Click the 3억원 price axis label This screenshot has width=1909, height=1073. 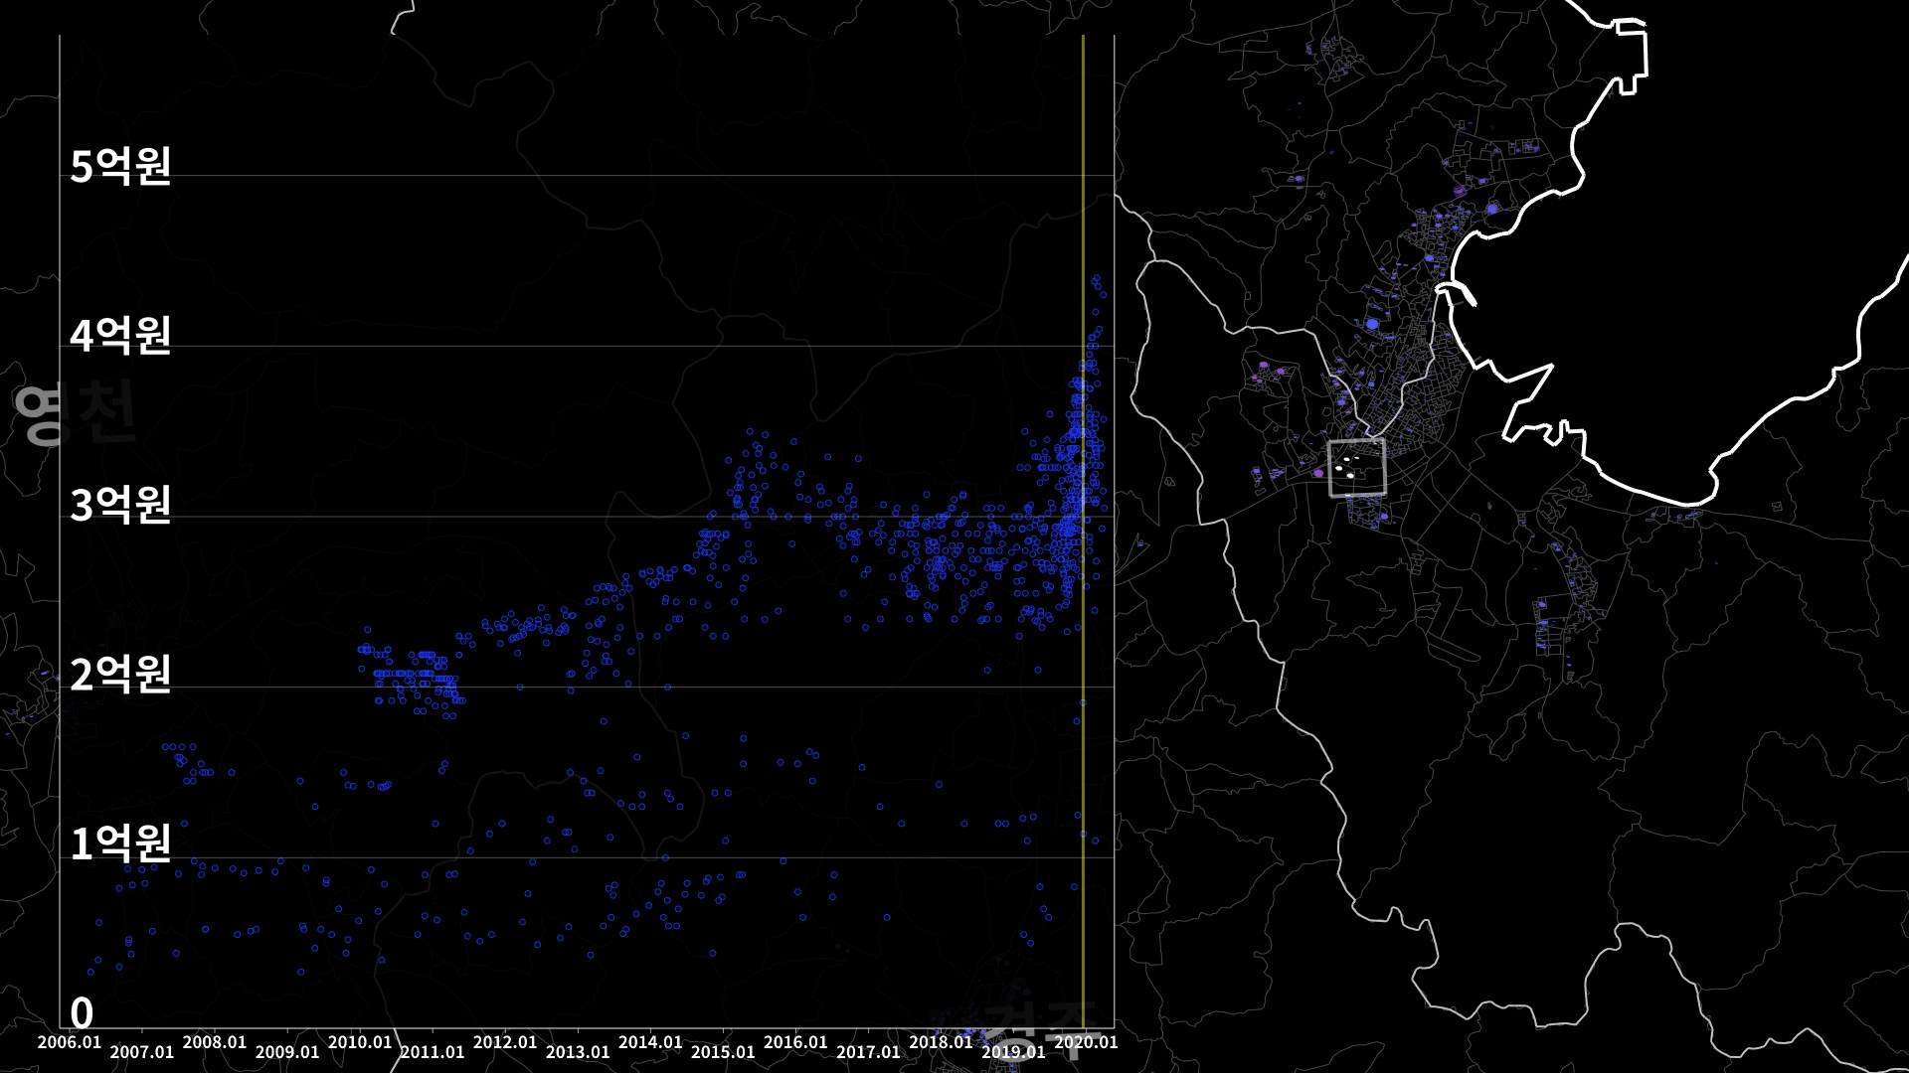point(120,505)
